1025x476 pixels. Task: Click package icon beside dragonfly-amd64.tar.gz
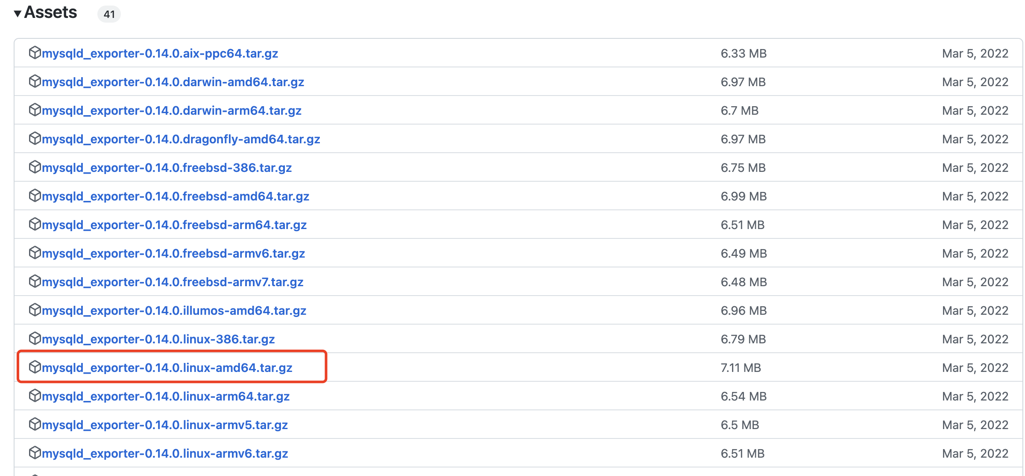(35, 139)
